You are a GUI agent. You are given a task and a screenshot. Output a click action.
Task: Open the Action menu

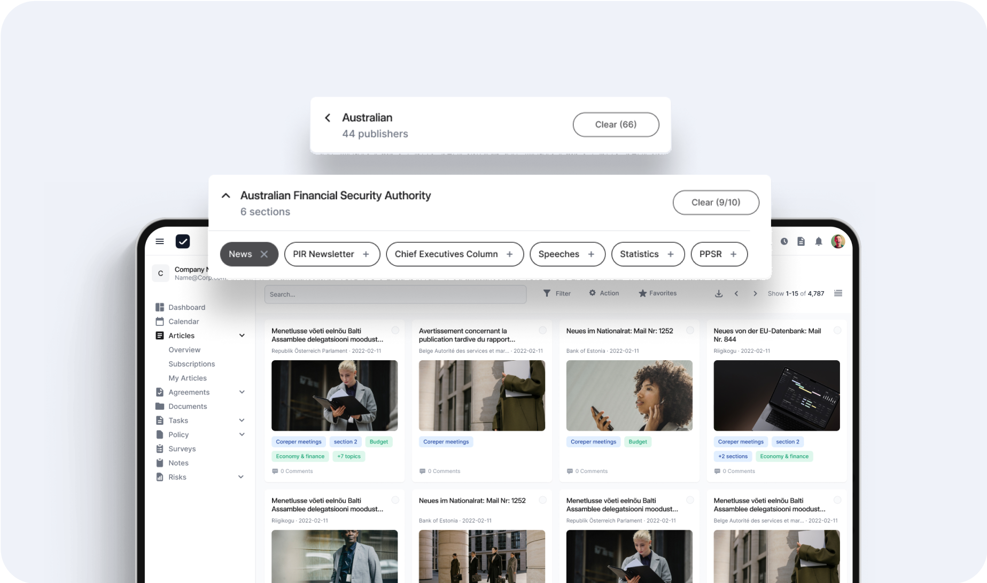coord(604,293)
